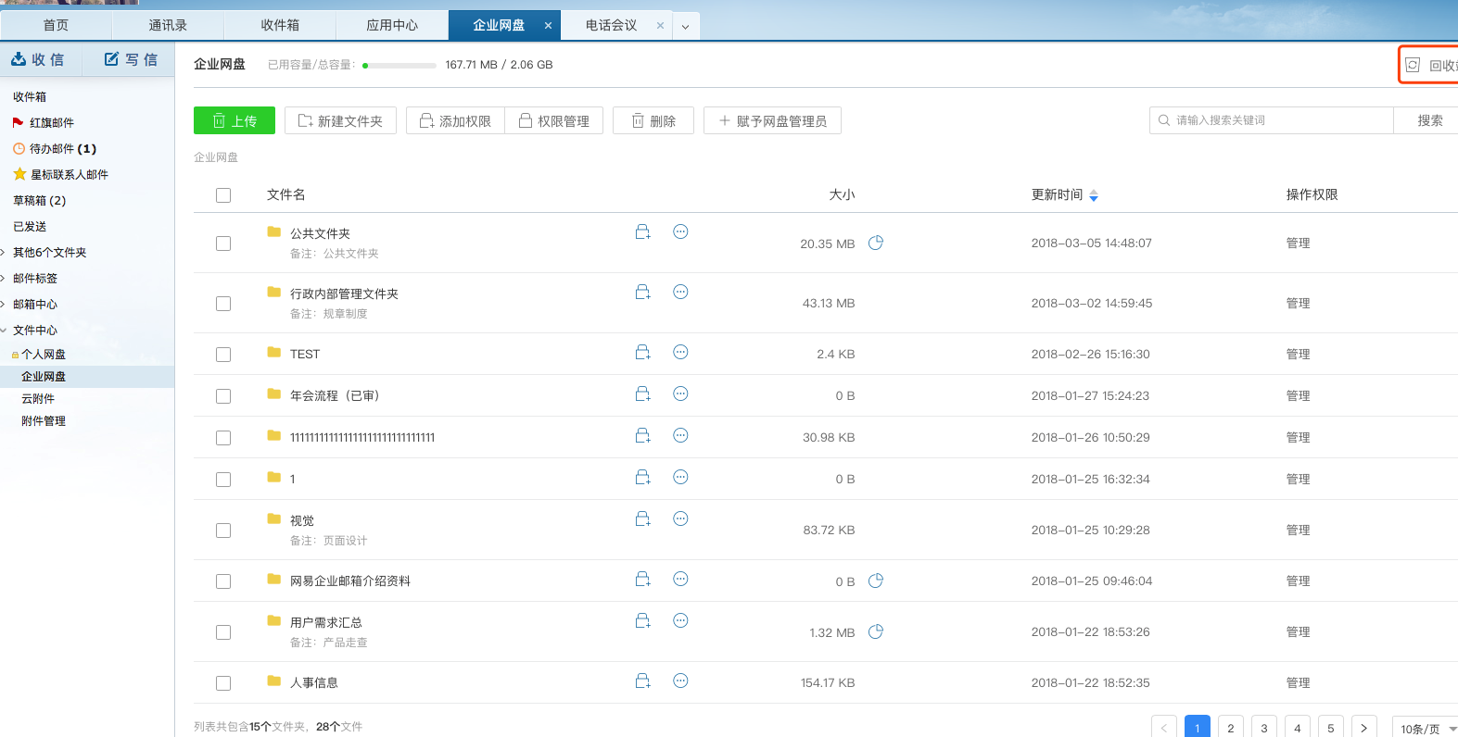Click the storage capacity usage bar
This screenshot has height=737, width=1458.
tap(399, 66)
